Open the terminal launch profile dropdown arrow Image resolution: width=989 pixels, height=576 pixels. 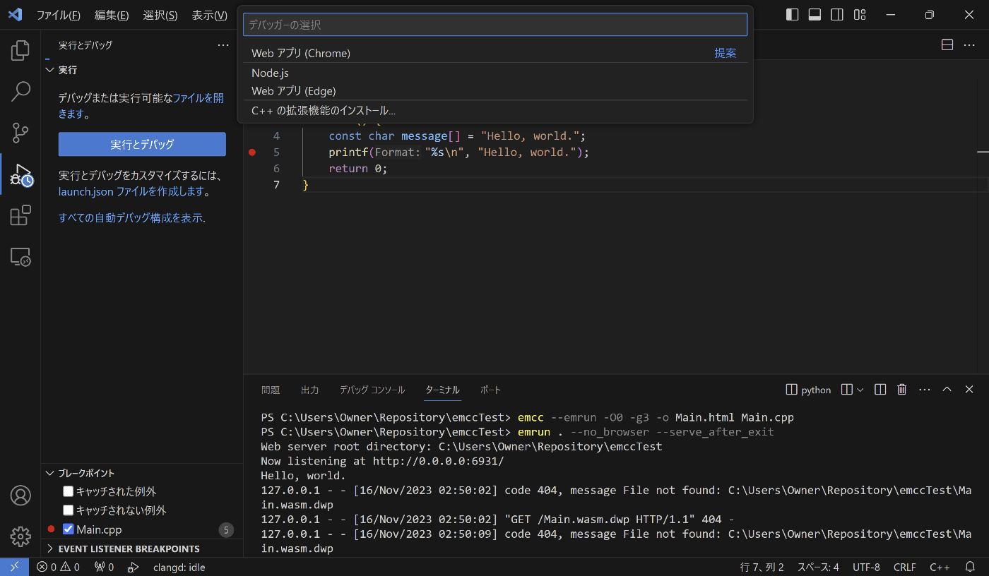click(860, 390)
